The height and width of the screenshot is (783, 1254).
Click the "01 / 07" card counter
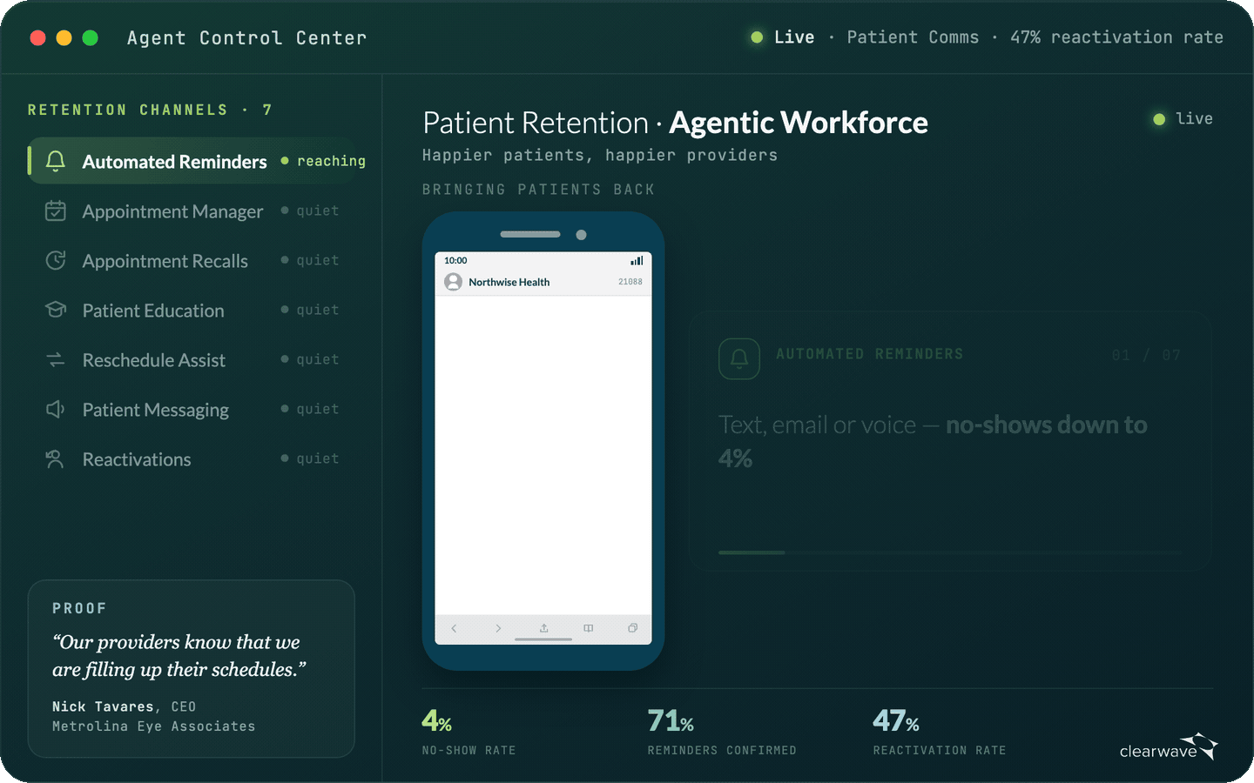tap(1146, 355)
